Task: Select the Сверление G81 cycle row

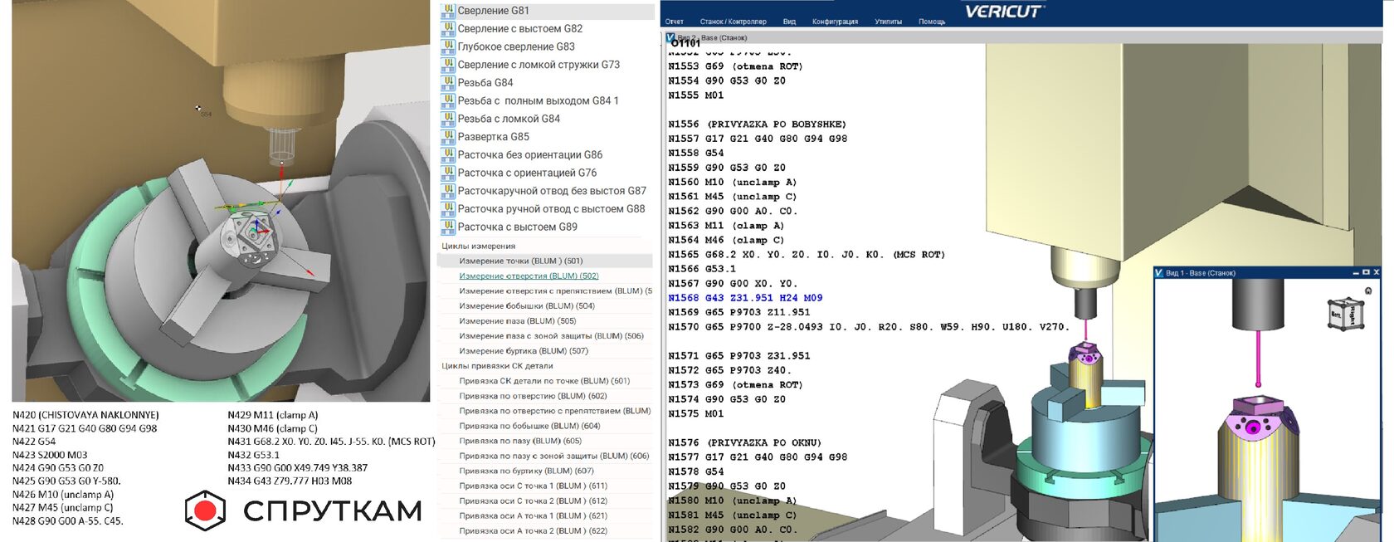Action: click(x=547, y=11)
